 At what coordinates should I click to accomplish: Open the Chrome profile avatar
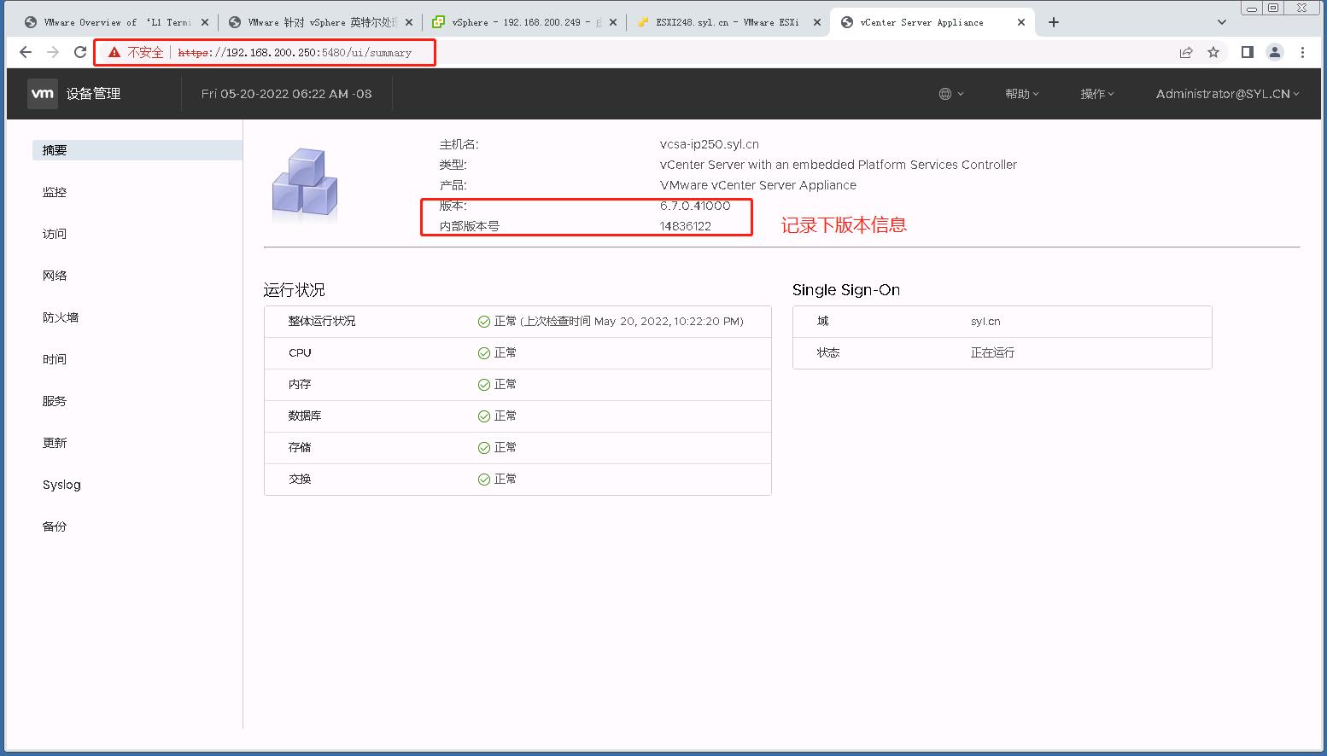coord(1275,52)
